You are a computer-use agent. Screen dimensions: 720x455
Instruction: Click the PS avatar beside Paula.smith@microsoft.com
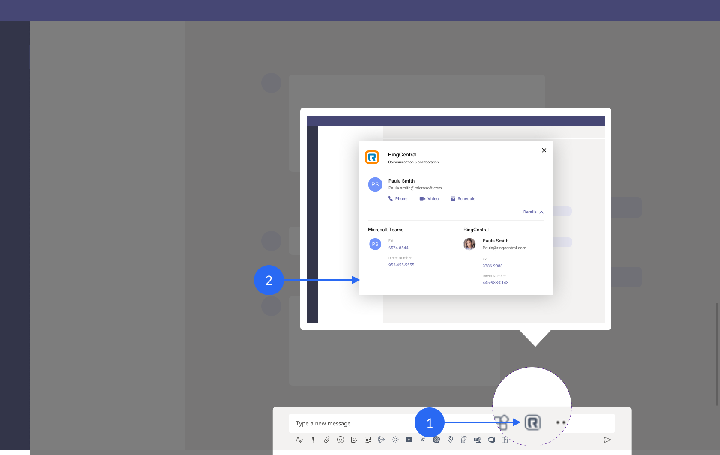coord(375,185)
